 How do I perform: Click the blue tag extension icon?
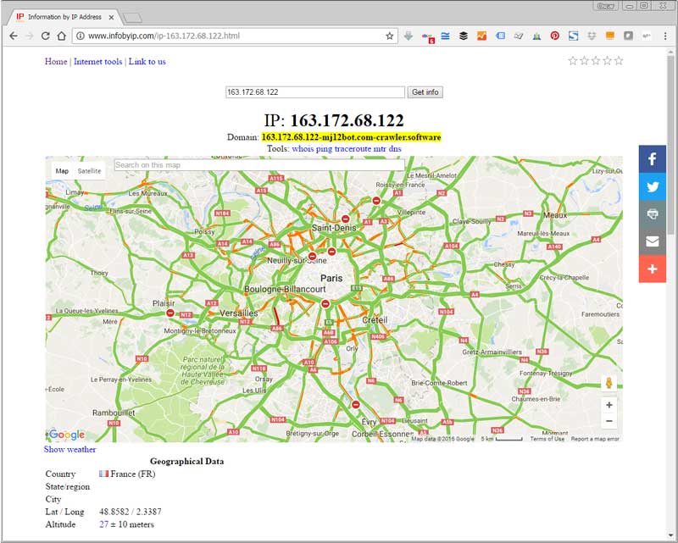tap(500, 36)
